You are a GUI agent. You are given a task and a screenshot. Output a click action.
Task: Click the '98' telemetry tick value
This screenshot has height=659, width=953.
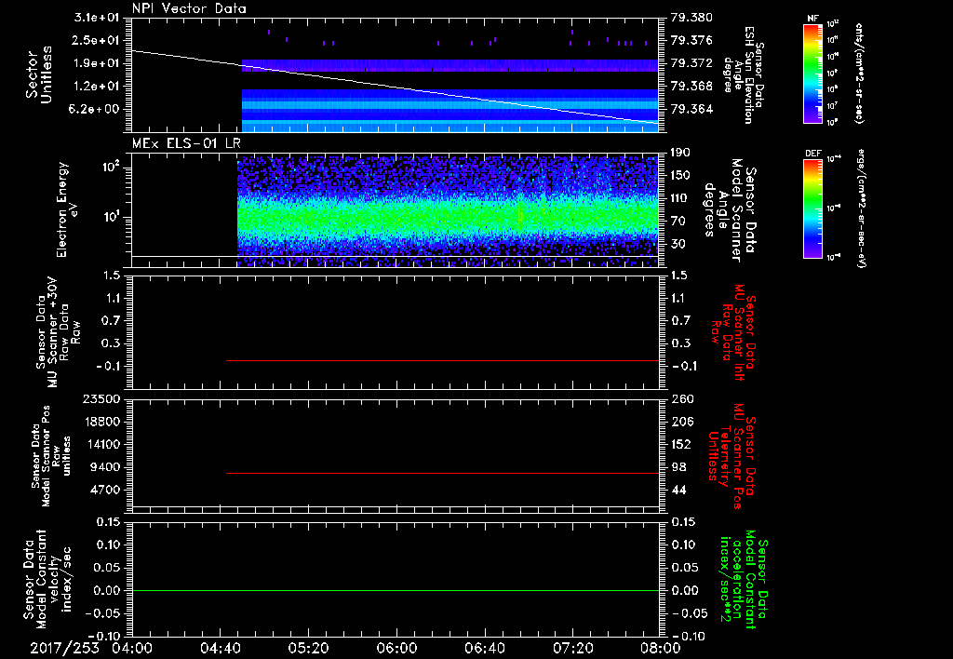678,467
